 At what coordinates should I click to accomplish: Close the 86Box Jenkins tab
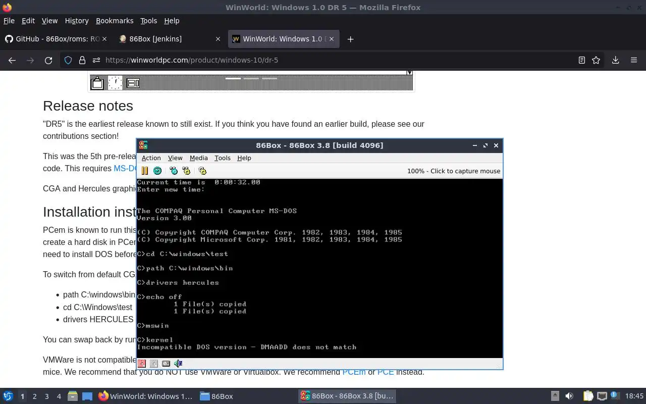click(218, 39)
